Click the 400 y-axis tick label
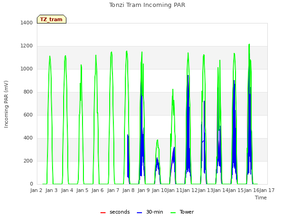This screenshot has height=221, width=295. pyautogui.click(x=28, y=138)
